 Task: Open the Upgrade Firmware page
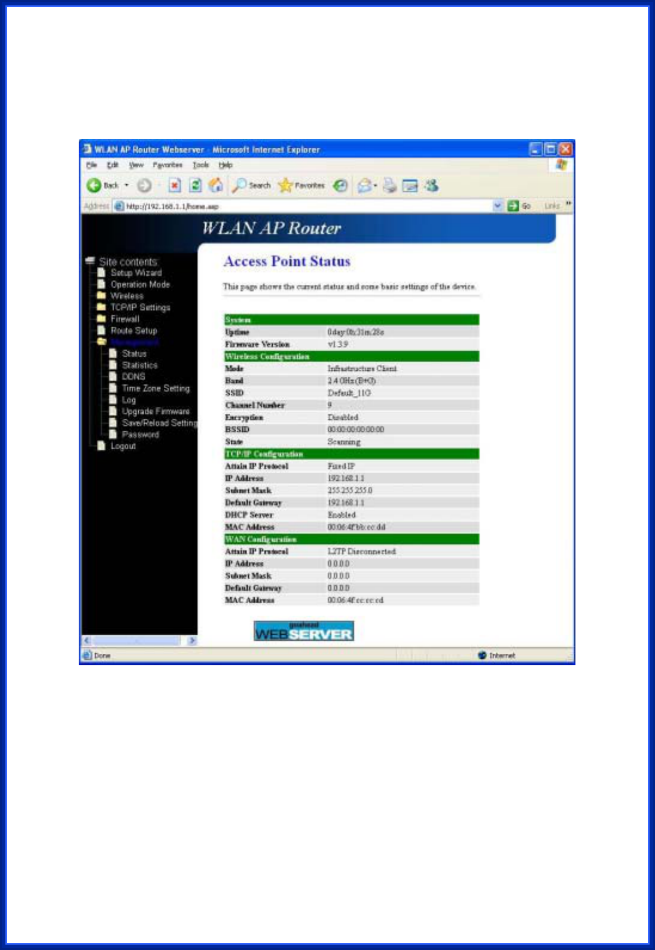[x=156, y=411]
